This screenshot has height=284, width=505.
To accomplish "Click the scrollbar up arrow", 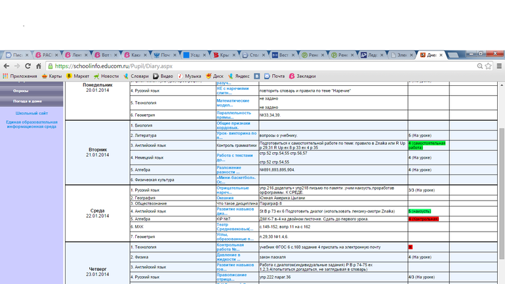I will 502,85.
